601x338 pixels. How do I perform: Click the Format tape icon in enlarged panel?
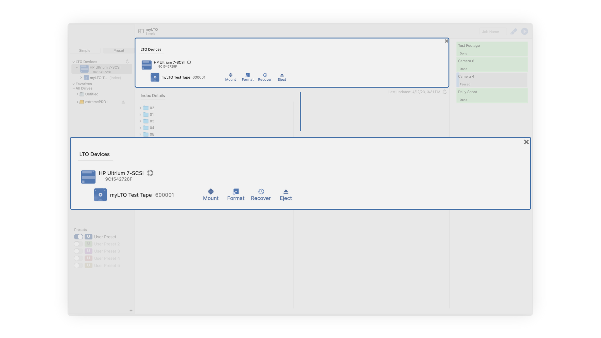236,192
